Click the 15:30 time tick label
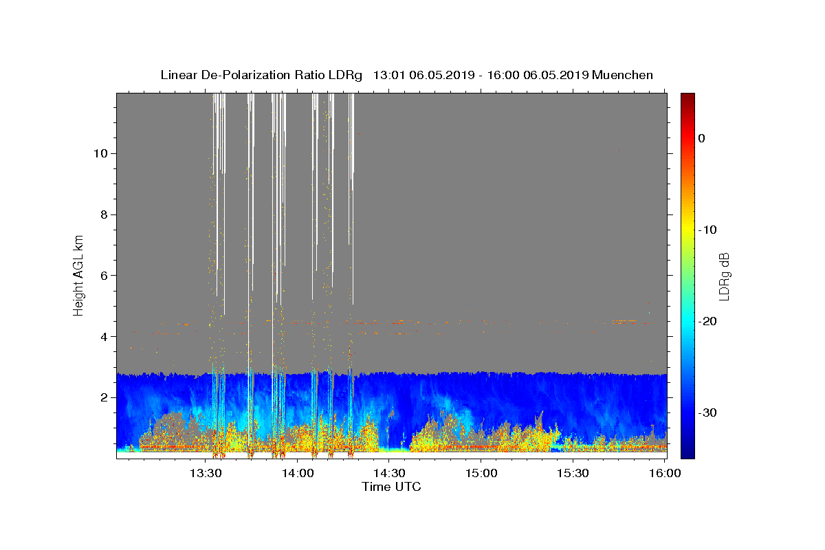Viewport: 825px width, 550px height. (x=572, y=474)
